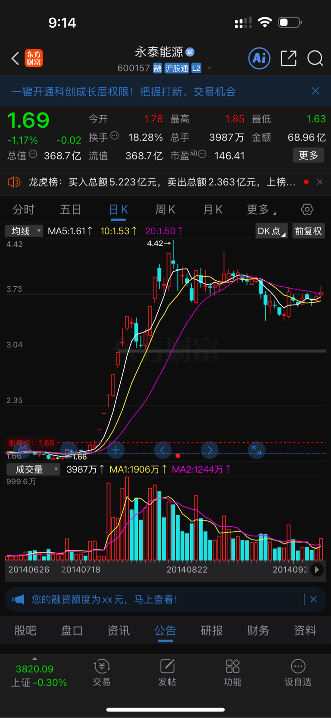Viewport: 331px width, 718px height.
Task: Select the 日K chart tab
Action: [118, 210]
